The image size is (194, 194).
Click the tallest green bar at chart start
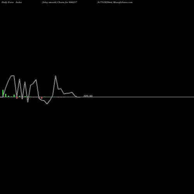(3, 93)
